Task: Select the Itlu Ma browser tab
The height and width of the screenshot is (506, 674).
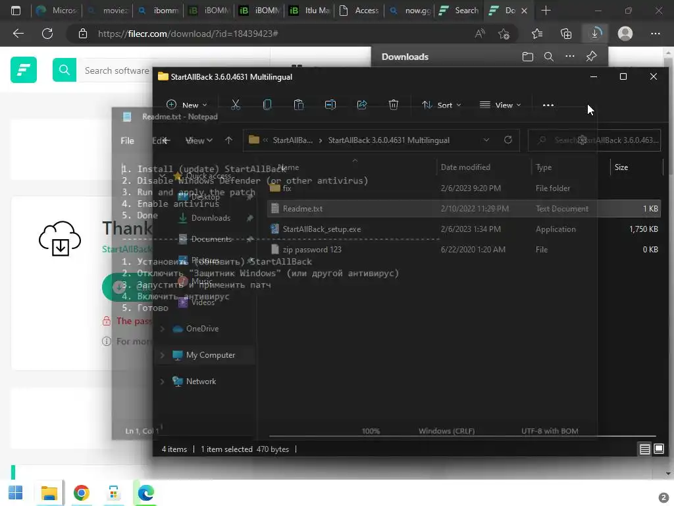Action: point(311,11)
